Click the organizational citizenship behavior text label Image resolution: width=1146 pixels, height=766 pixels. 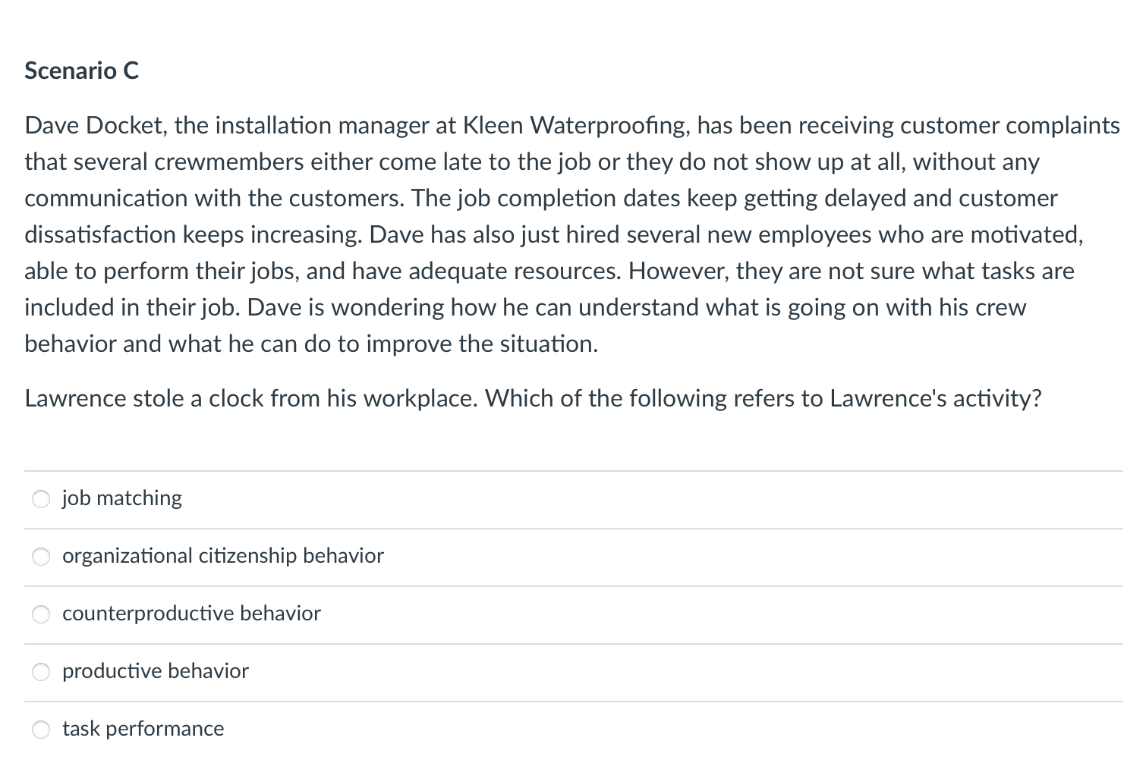[222, 557]
